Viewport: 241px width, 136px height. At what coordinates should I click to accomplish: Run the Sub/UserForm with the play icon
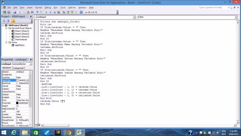46,12
